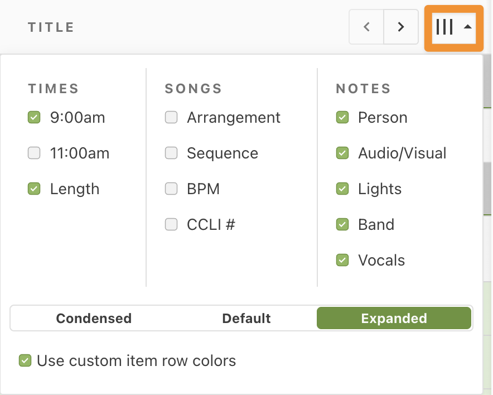Click the next column arrow icon
Image resolution: width=493 pixels, height=395 pixels.
(x=401, y=27)
